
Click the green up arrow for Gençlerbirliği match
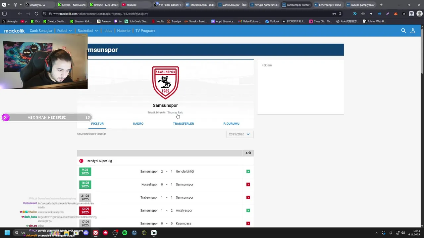tap(248, 172)
